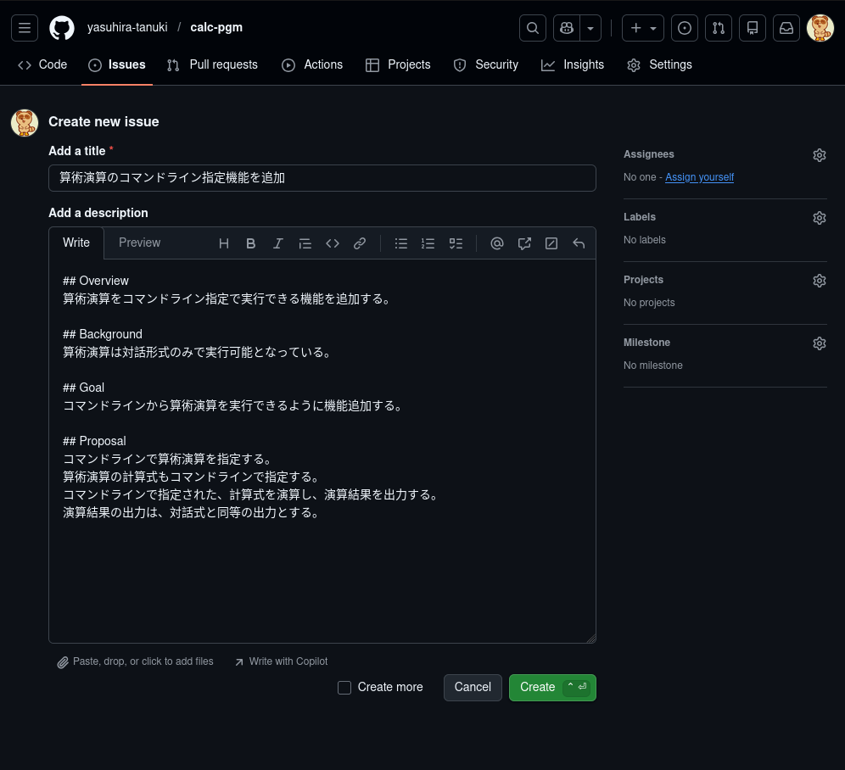Open saved replies icon
Image resolution: width=845 pixels, height=770 pixels.
click(579, 243)
